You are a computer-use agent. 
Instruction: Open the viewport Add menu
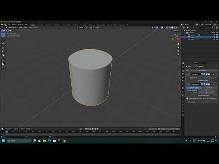pos(31,27)
